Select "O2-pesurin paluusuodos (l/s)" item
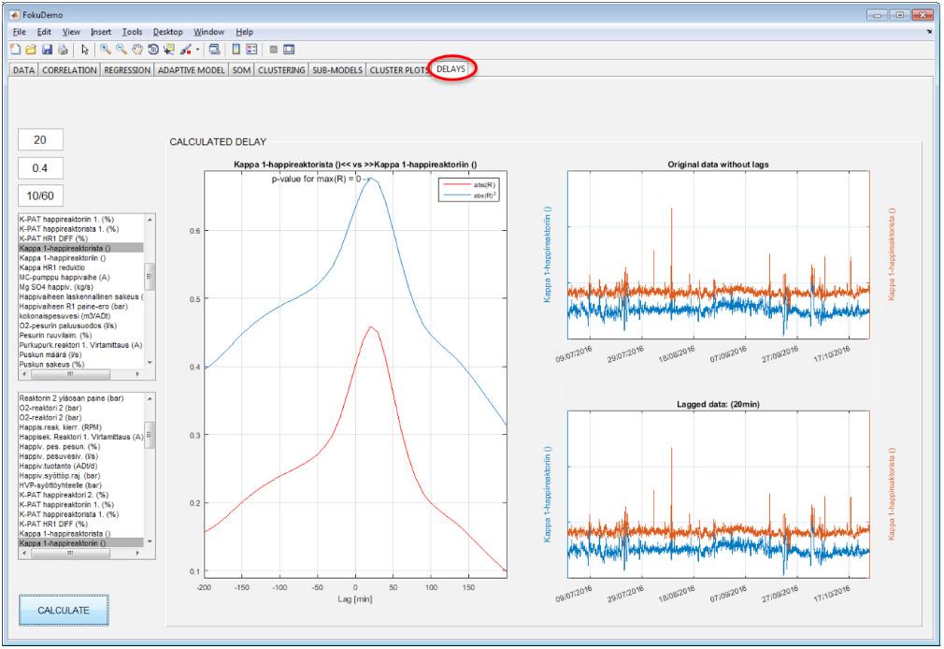The width and height of the screenshot is (944, 649). pos(81,325)
